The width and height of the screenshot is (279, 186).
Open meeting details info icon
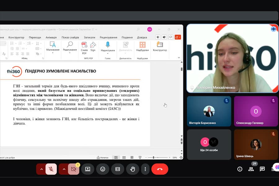point(240,169)
